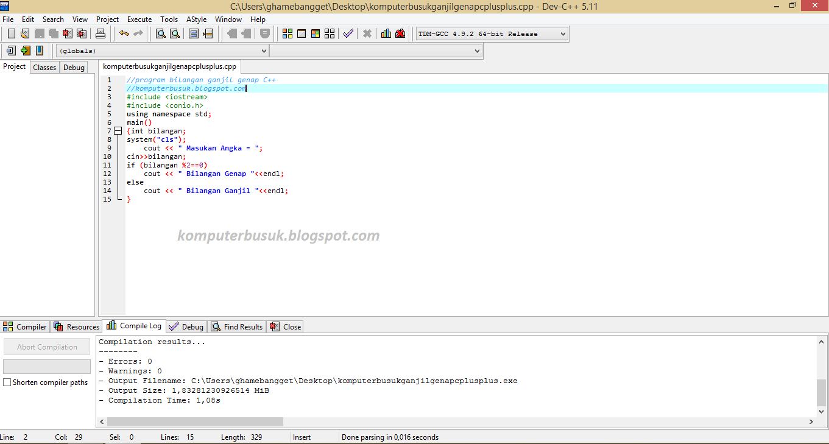829x444 pixels.
Task: Select the Project sidebar tab
Action: tap(15, 66)
